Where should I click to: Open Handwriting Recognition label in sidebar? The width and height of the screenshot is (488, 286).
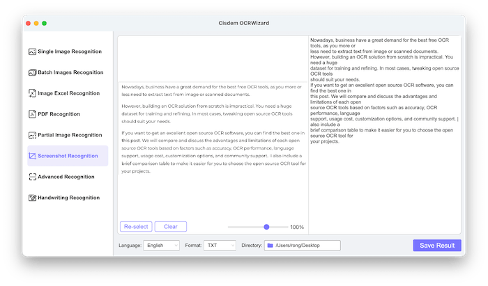[69, 198]
